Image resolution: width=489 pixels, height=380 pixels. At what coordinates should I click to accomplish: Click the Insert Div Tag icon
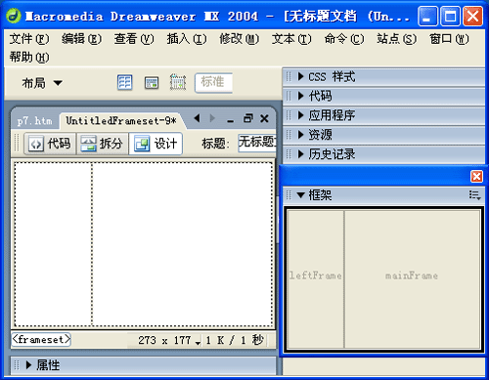click(x=152, y=83)
